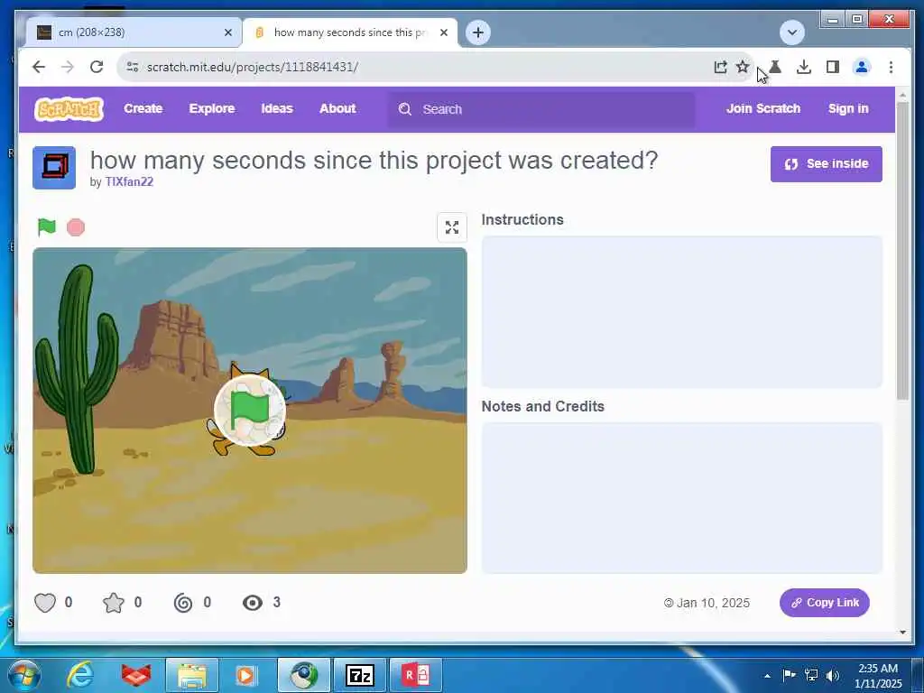Click the views eye icon
This screenshot has height=693, width=924.
pos(253,602)
